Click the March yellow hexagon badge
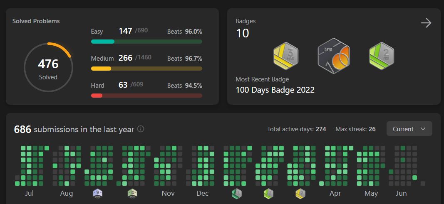Image resolution: width=444 pixels, height=204 pixels. 286,56
